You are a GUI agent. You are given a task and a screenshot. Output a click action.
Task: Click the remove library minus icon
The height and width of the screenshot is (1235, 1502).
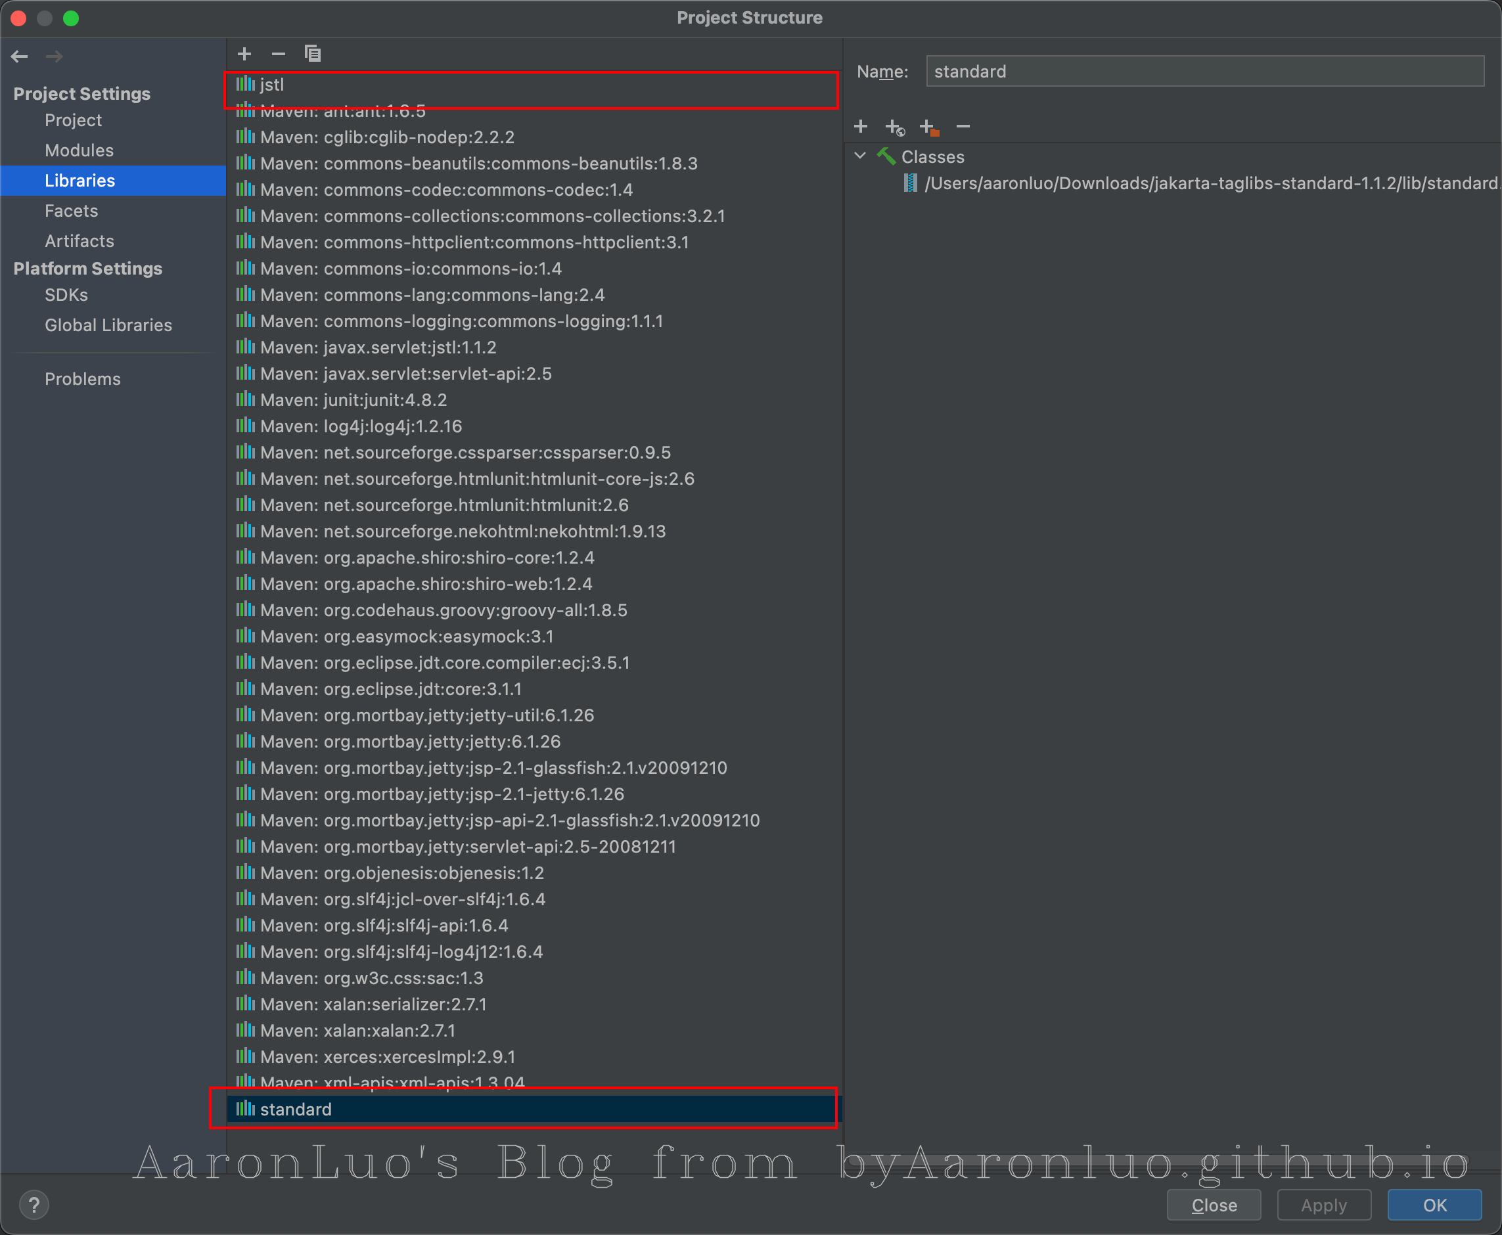pos(278,54)
